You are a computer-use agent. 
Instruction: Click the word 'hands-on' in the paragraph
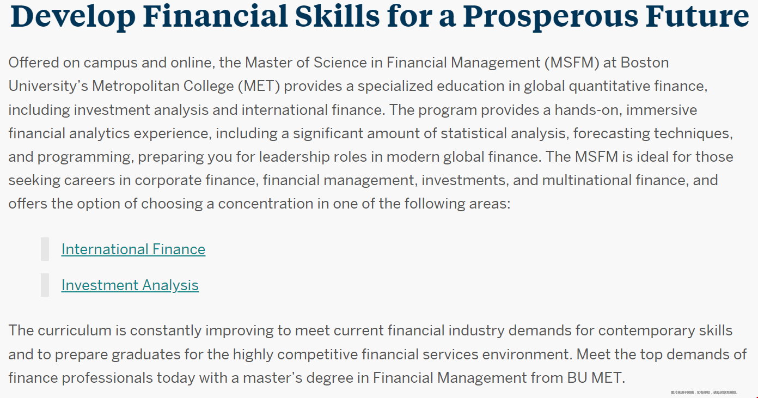pos(588,109)
